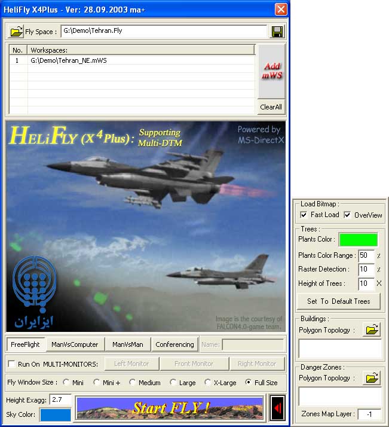Click the Start FLY! banner button
389x427 pixels.
pyautogui.click(x=170, y=408)
